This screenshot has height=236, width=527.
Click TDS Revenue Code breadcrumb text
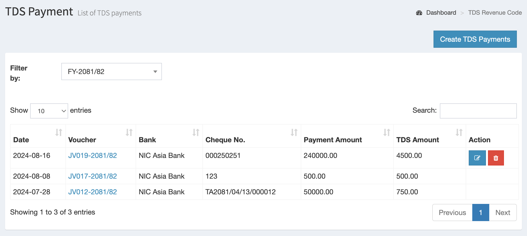click(495, 13)
